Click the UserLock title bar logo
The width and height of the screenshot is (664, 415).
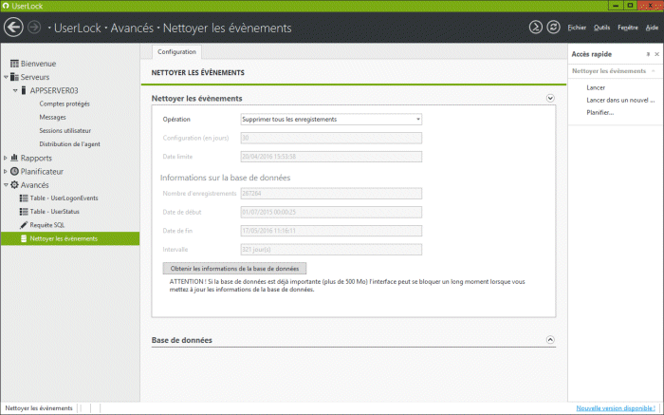coord(6,6)
